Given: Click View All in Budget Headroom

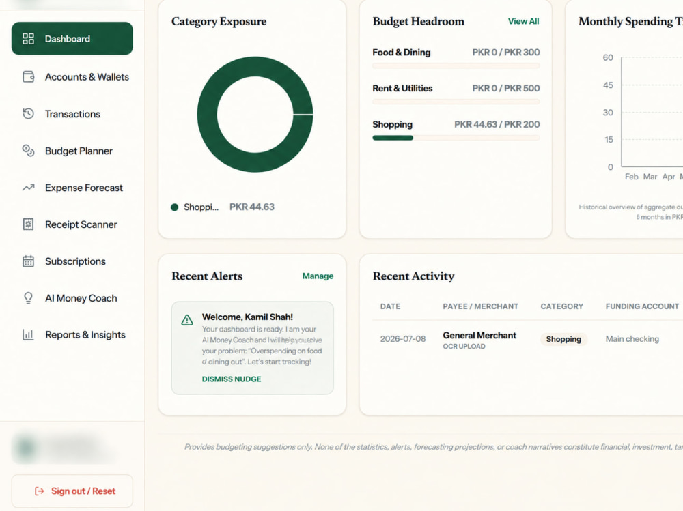Looking at the screenshot, I should (524, 21).
